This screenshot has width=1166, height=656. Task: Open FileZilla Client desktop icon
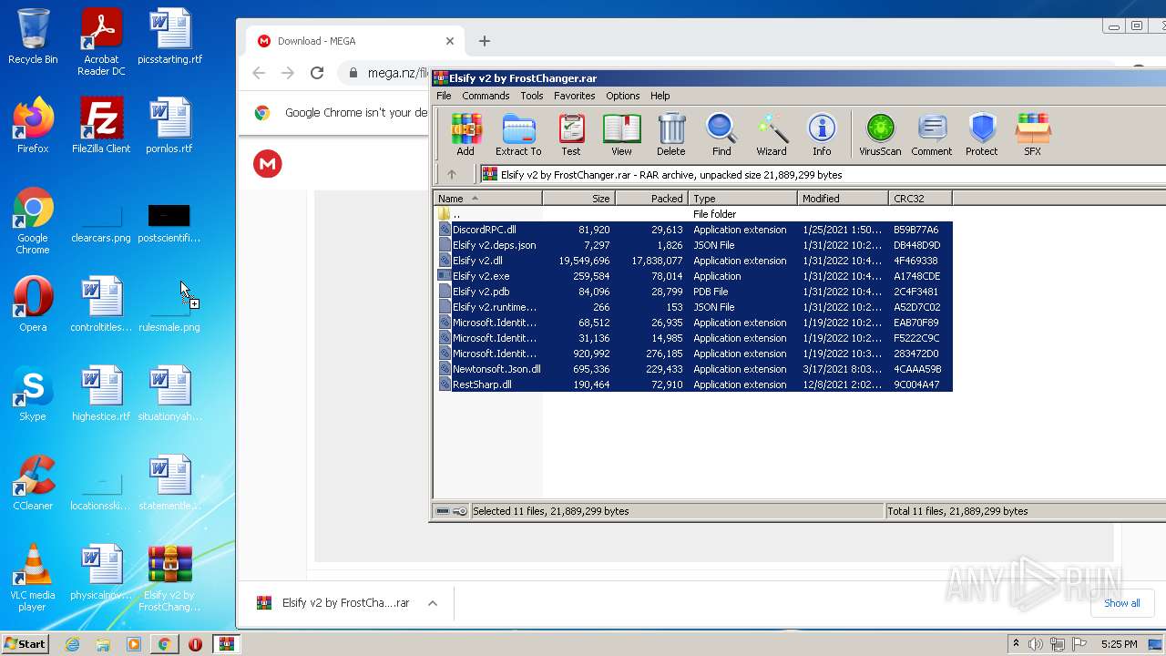pos(101,126)
